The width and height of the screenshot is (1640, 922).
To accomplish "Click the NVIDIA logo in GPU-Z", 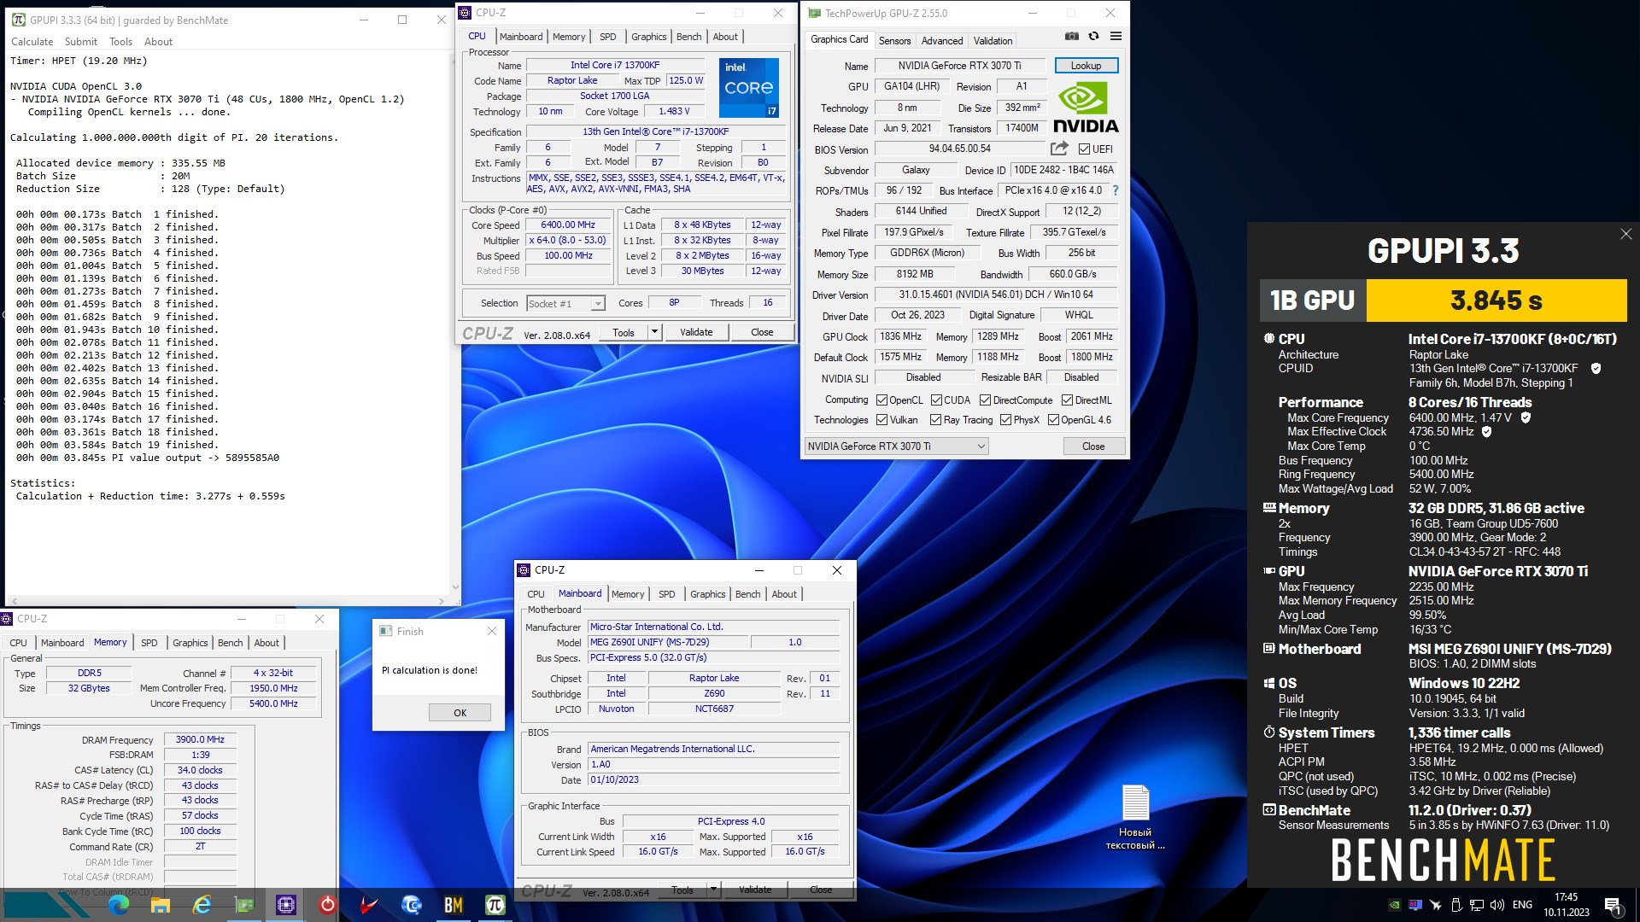I will pos(1085,107).
